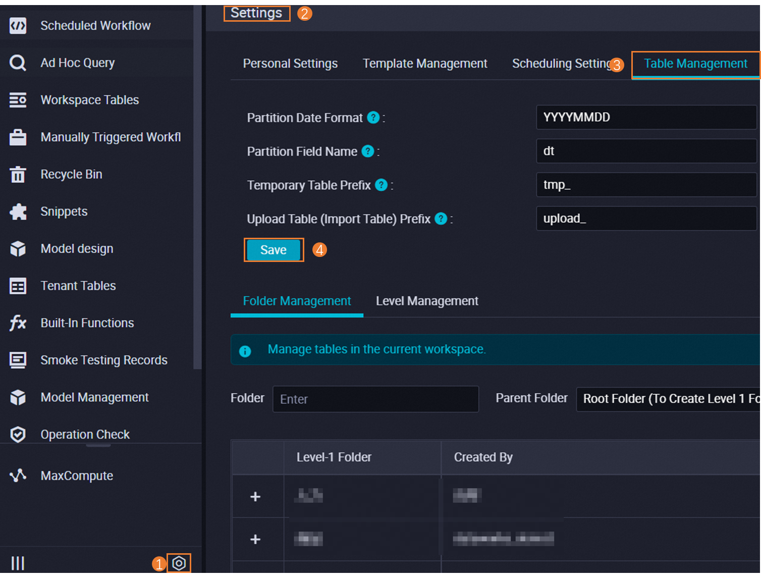Click the Save button
761x582 pixels.
[x=274, y=250]
